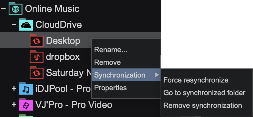Click the dropbox playlist folder icon

[x=36, y=57]
